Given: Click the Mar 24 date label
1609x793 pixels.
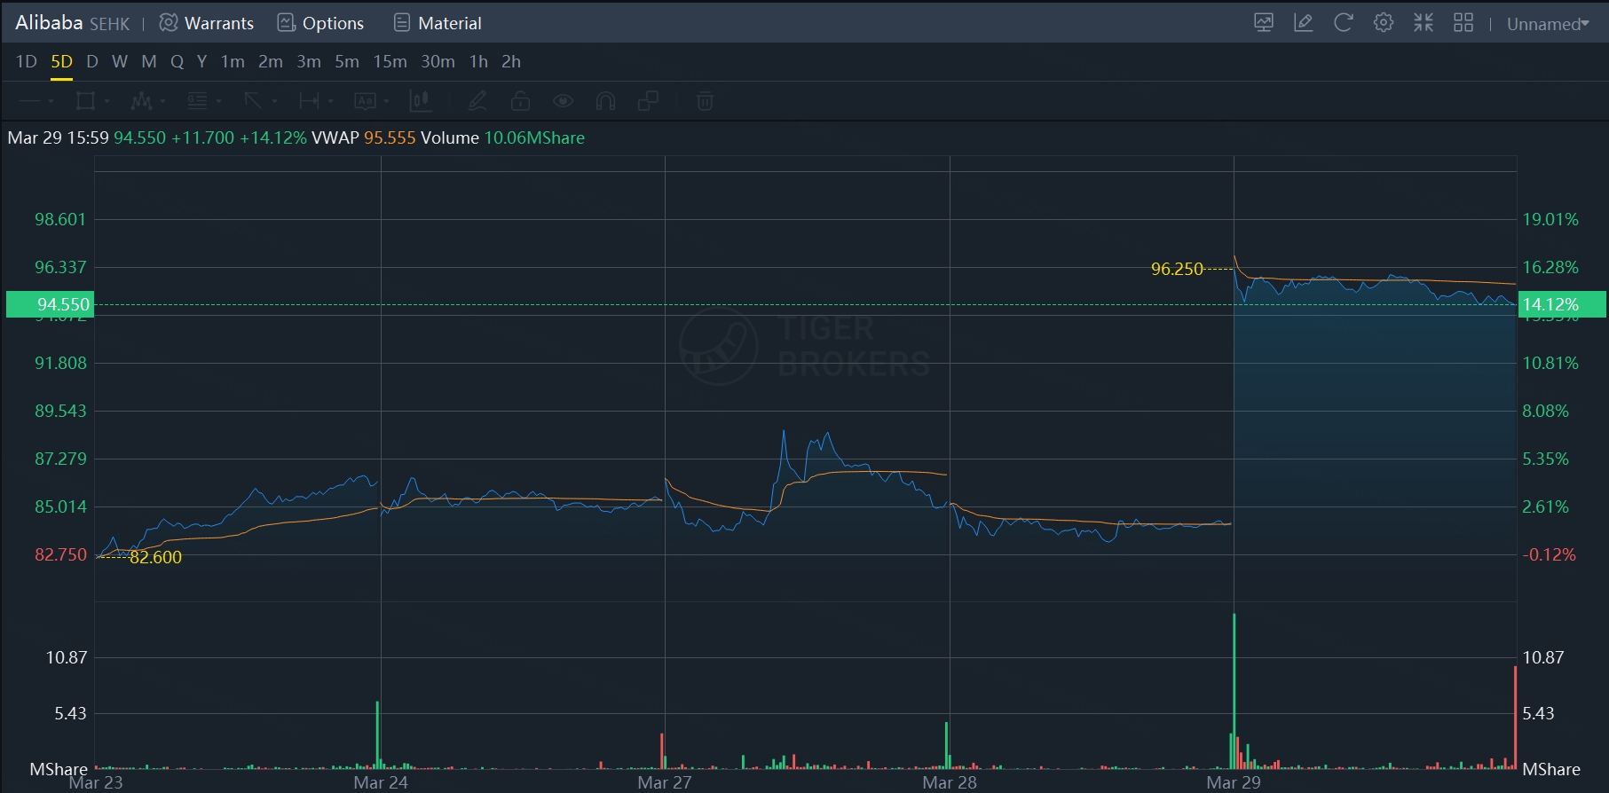Looking at the screenshot, I should [381, 782].
